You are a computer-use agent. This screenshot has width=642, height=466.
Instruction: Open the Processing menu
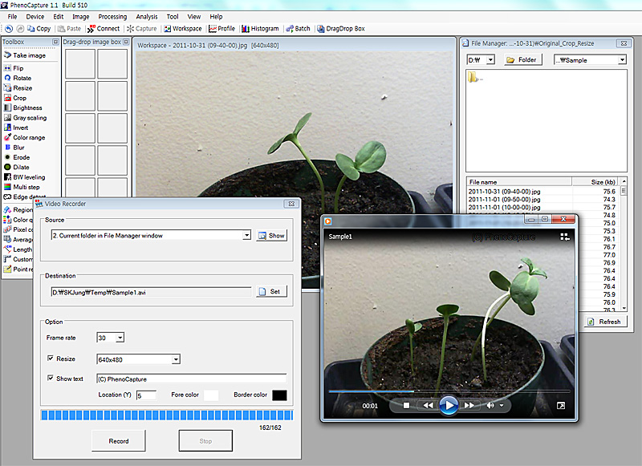pos(112,16)
